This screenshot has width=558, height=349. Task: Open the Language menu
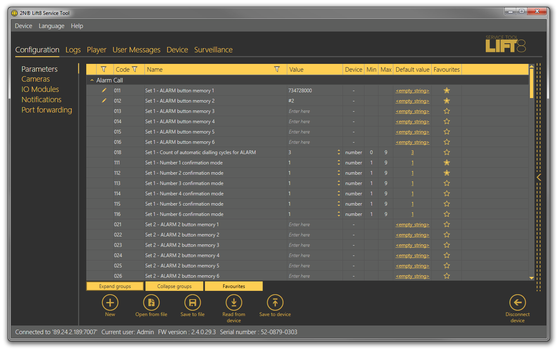(x=51, y=26)
